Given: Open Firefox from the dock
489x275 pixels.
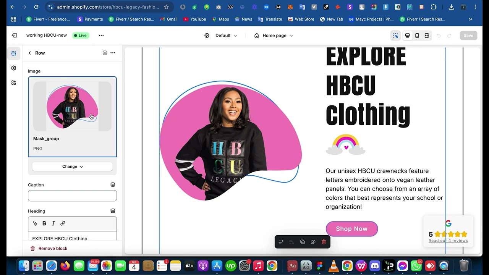Looking at the screenshot, I should click(x=65, y=265).
